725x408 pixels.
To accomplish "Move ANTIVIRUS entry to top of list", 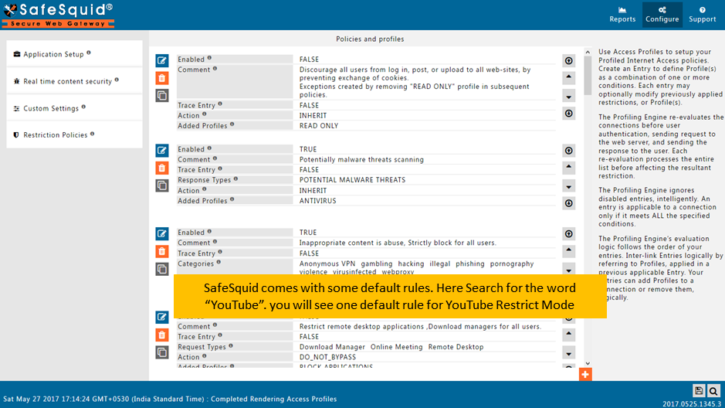I will (x=569, y=151).
